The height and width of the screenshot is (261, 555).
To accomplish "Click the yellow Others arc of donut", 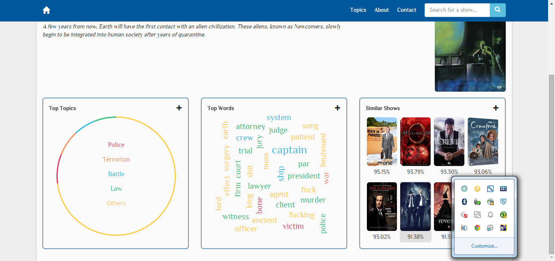I will 175,176.
